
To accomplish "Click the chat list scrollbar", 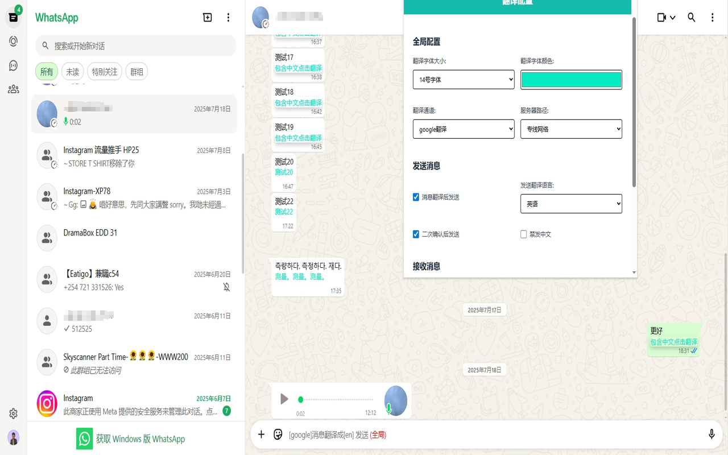I will [243, 213].
